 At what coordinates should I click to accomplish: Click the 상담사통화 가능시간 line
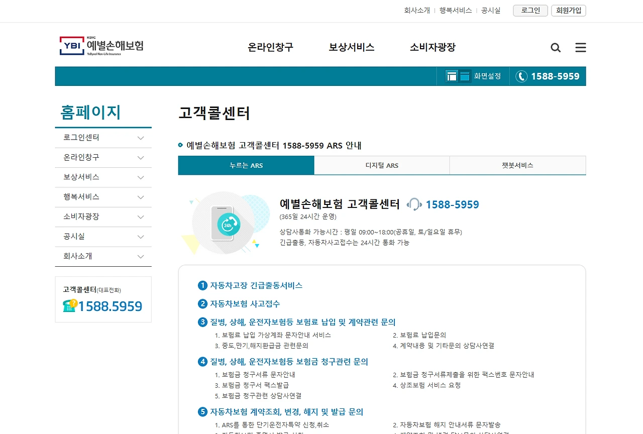pyautogui.click(x=371, y=232)
